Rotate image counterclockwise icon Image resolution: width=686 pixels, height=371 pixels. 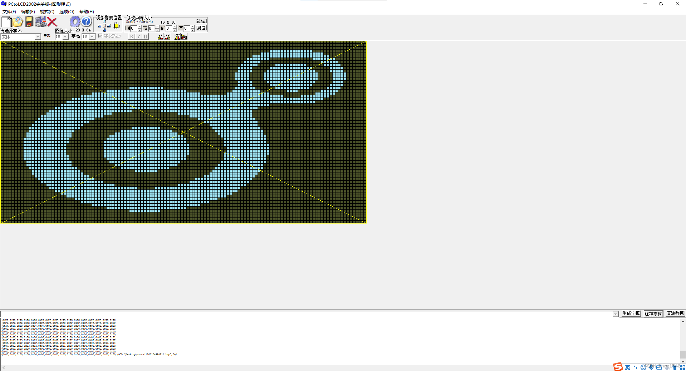[x=161, y=36]
